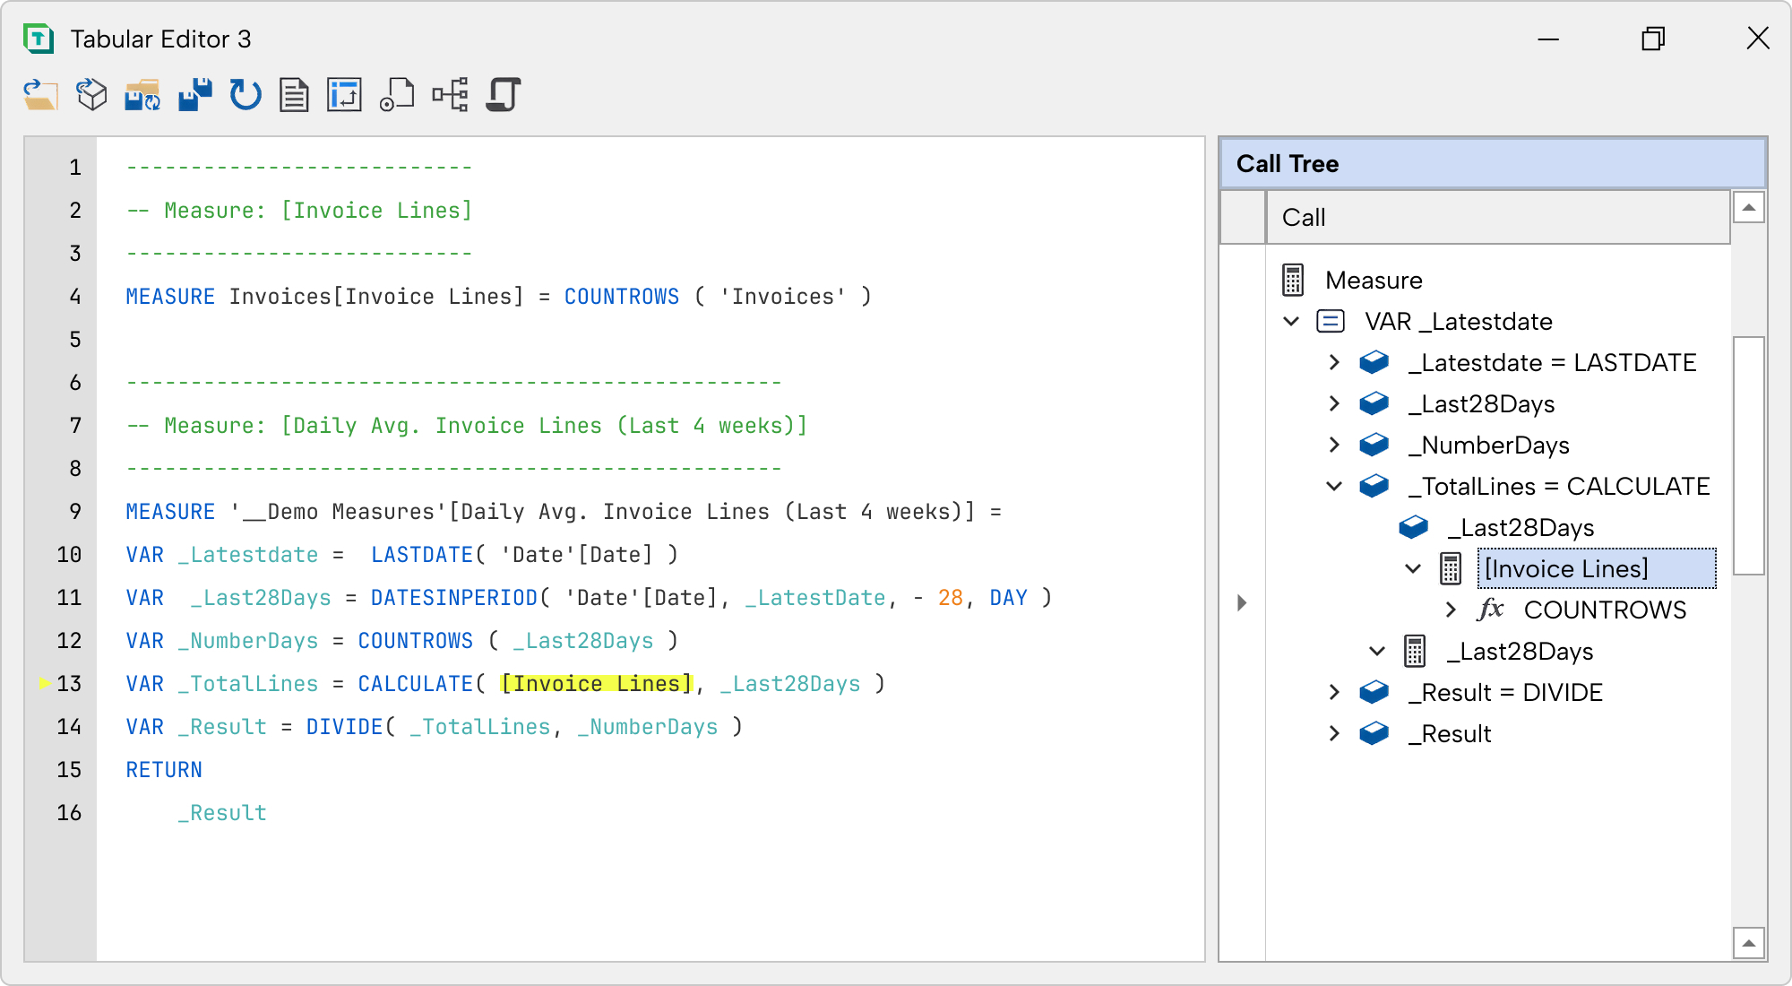The height and width of the screenshot is (986, 1792).
Task: Click the calculator icon before [Invoice Lines]
Action: (x=1451, y=568)
